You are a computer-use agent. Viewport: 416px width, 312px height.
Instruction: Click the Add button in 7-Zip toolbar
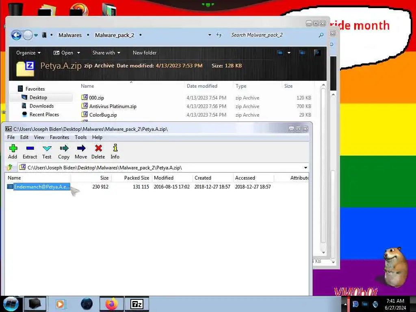click(x=13, y=152)
